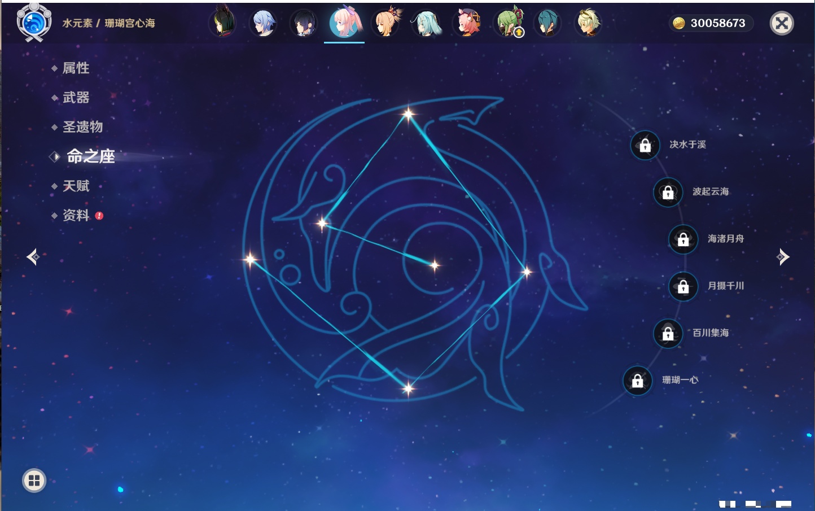The image size is (815, 511).
Task: Select the upper-left star on the fish
Action: [x=322, y=224]
